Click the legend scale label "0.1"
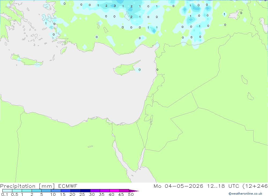Screen dimensions: 268x196 coord(5,194)
